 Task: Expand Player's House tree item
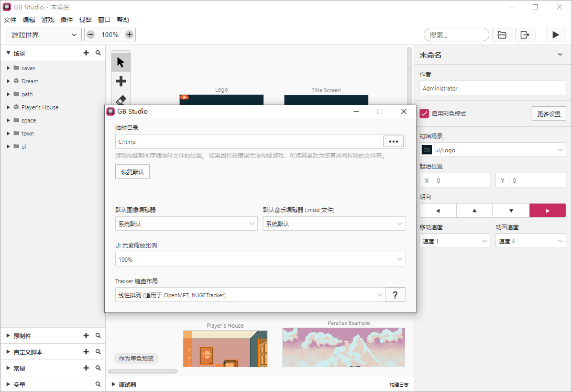coord(8,107)
